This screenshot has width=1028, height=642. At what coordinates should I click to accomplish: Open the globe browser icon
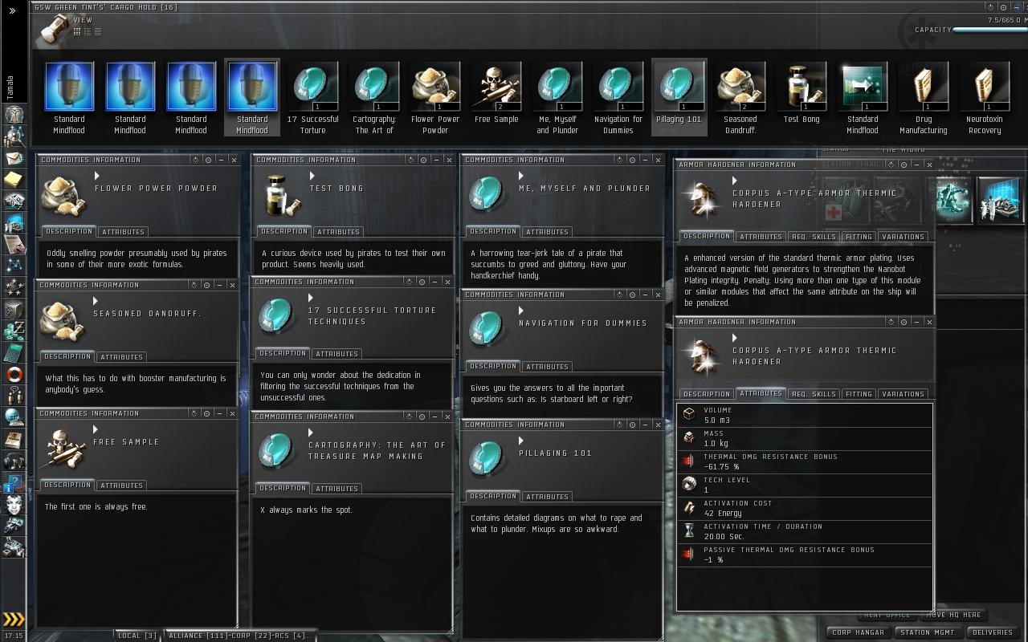click(14, 417)
